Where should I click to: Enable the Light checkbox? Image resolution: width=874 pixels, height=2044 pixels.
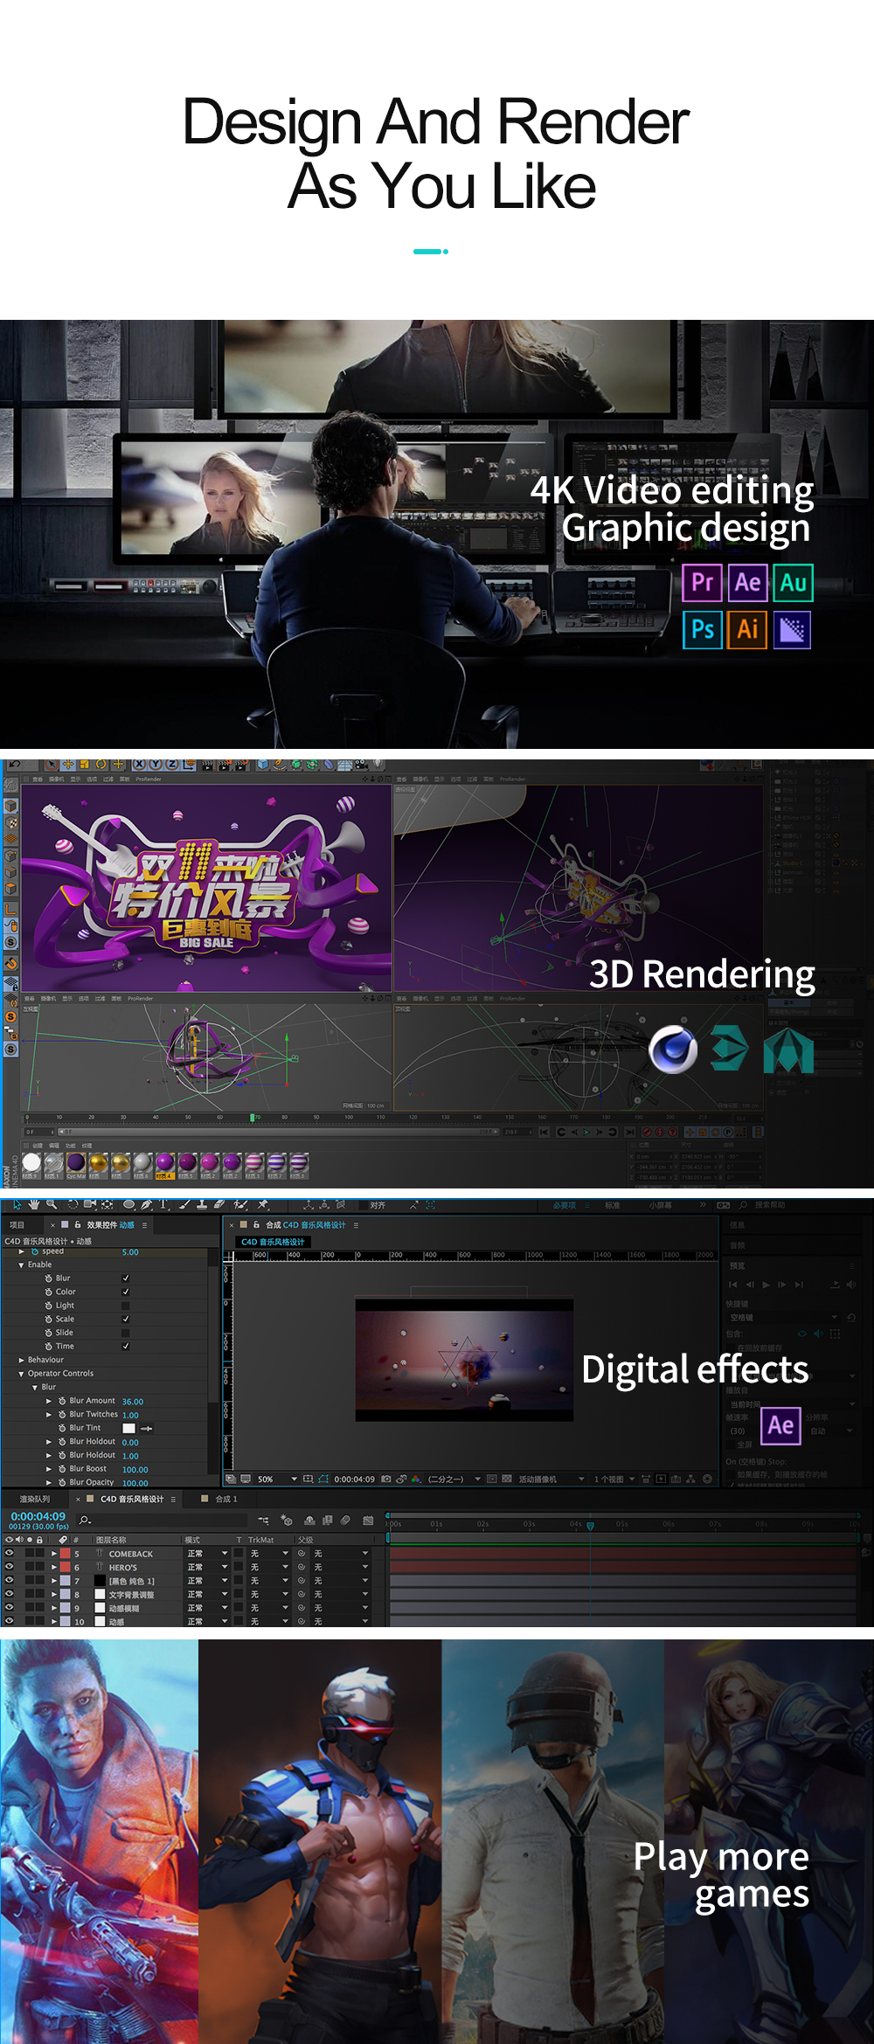tap(126, 1306)
